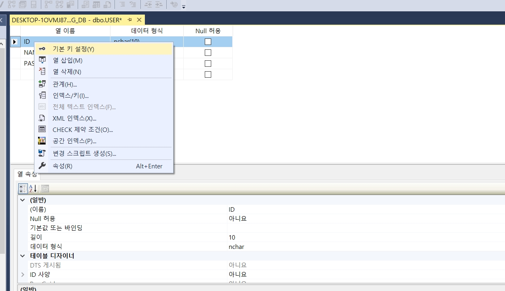Screen dimensions: 505x291
Task: Toggle Null 허용 checkbox in the empty row
Action: click(208, 74)
